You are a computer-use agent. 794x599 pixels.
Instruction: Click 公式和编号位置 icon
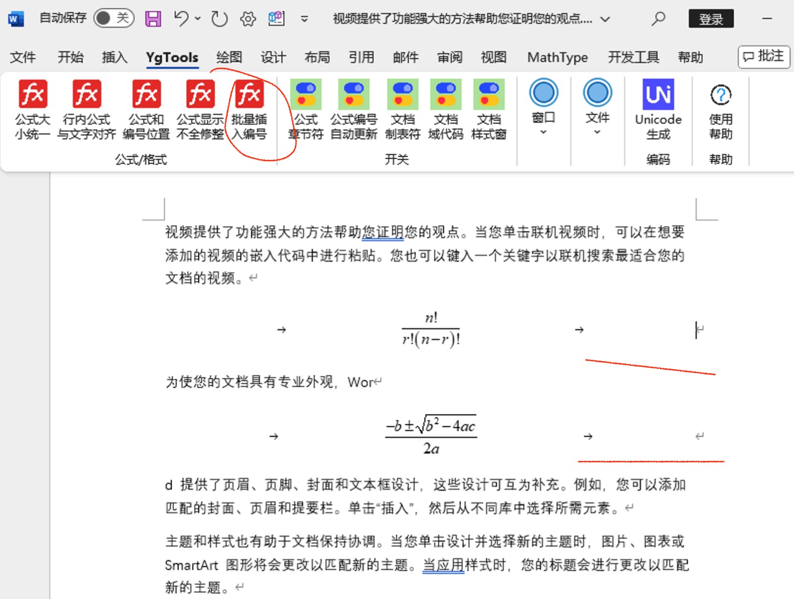pyautogui.click(x=146, y=110)
